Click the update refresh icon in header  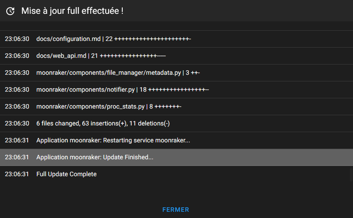click(x=10, y=11)
